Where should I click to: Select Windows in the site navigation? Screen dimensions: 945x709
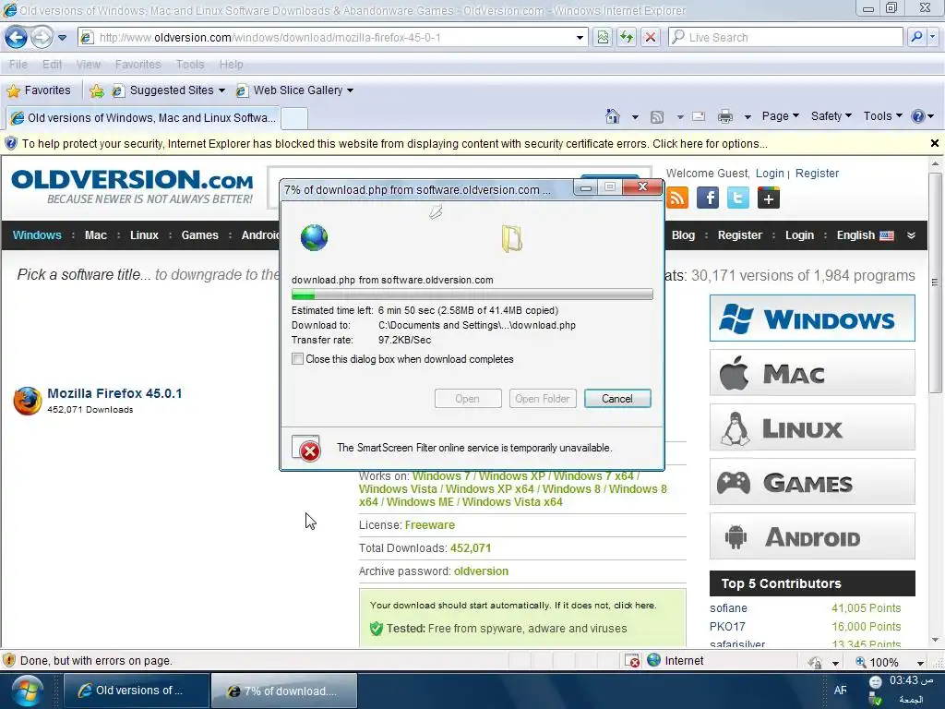point(37,235)
